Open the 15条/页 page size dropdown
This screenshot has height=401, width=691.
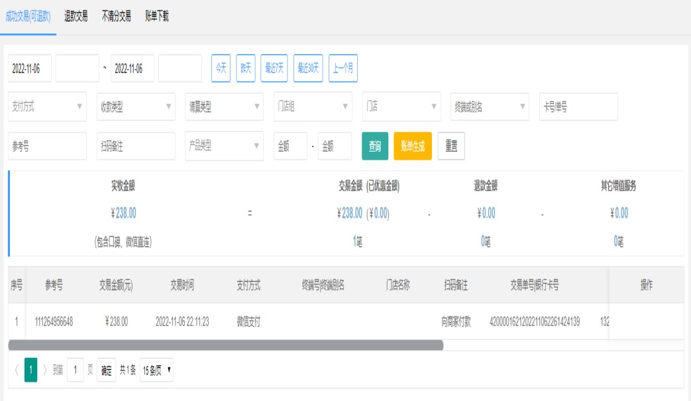pos(157,371)
